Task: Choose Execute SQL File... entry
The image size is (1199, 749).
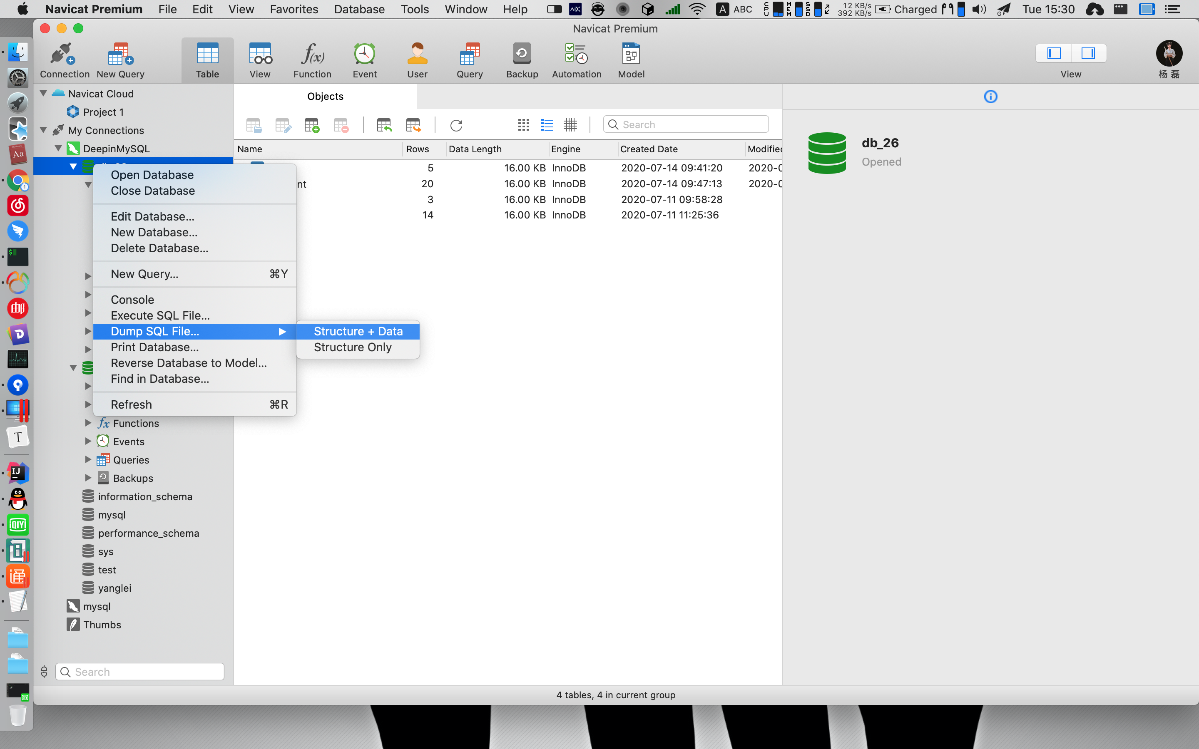Action: point(195,315)
